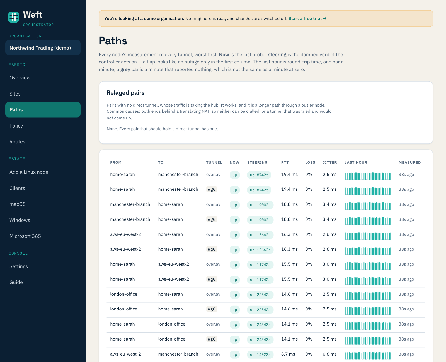
Task: Go to Sites in sidebar
Action: pos(43,94)
